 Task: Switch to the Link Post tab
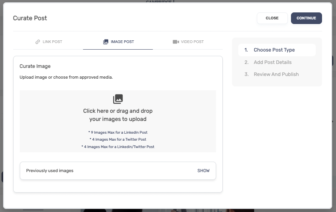[x=52, y=42]
